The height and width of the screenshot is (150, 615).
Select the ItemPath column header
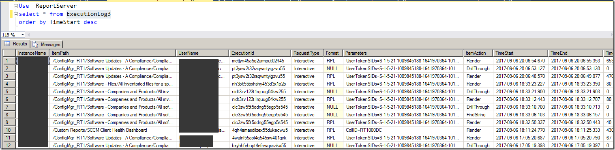113,53
